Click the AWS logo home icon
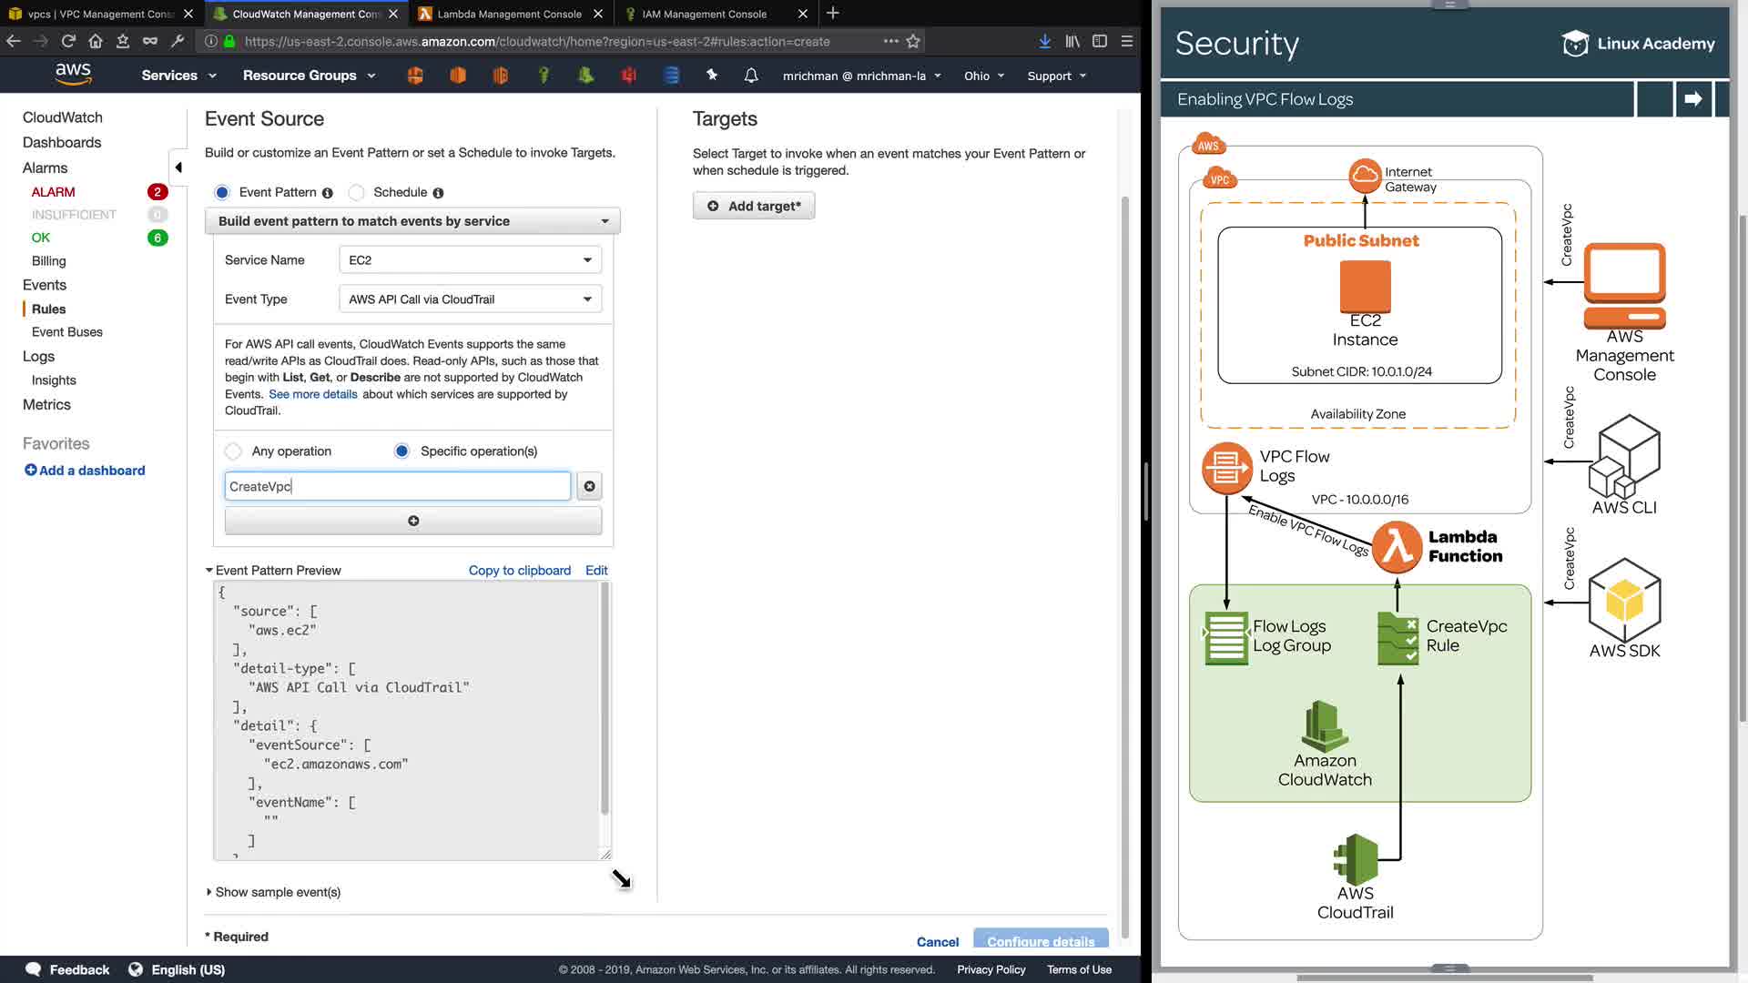The image size is (1748, 983). (73, 75)
